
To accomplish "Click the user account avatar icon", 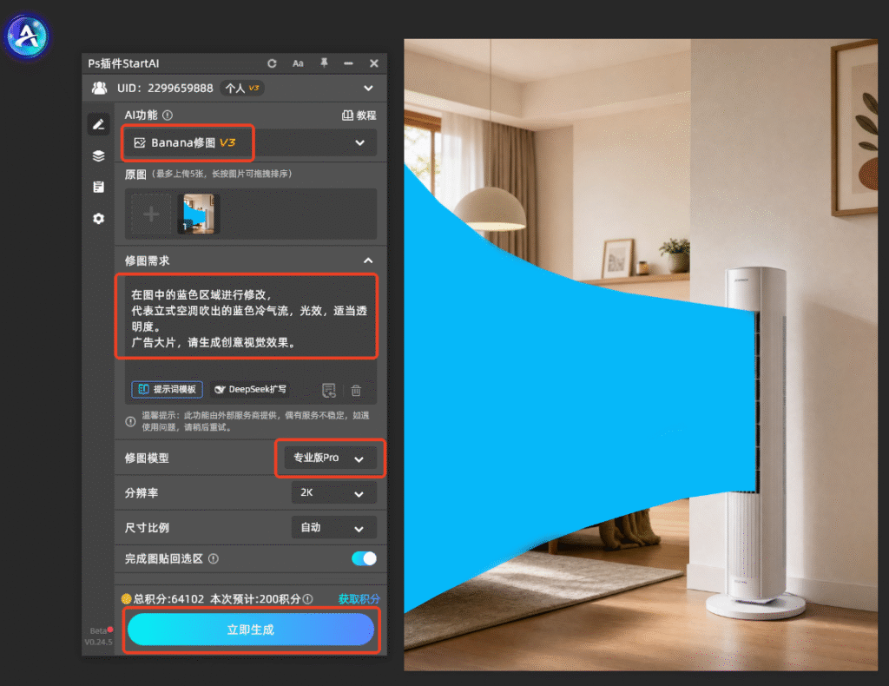I will [99, 88].
